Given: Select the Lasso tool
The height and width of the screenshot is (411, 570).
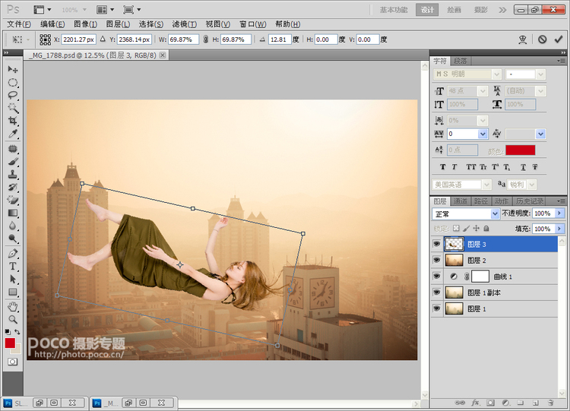Looking at the screenshot, I should 13,95.
